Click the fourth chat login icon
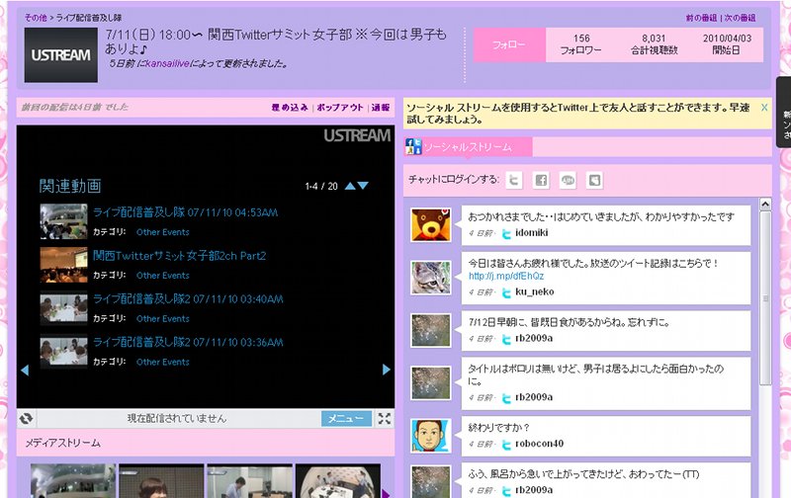This screenshot has height=498, width=791. tap(594, 180)
